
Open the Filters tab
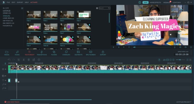(54, 53)
